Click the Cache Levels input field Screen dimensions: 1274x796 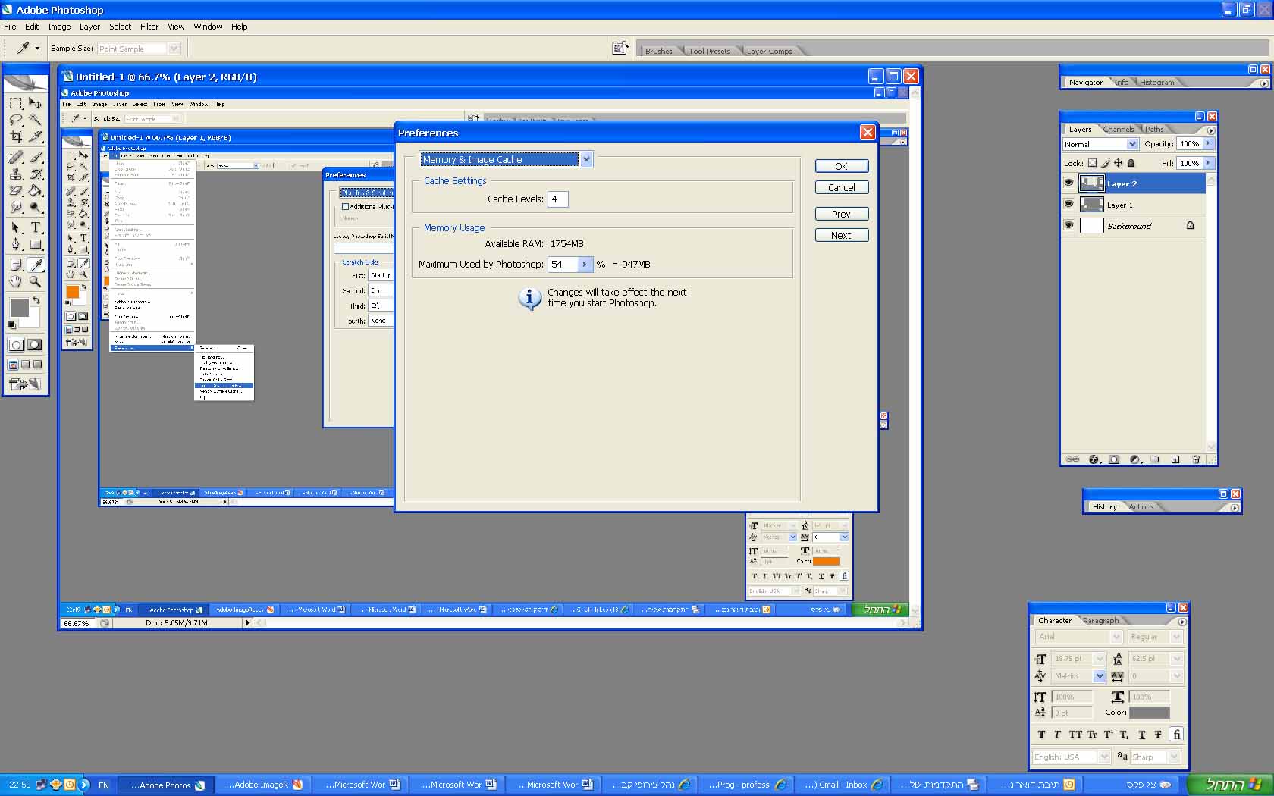click(x=558, y=199)
